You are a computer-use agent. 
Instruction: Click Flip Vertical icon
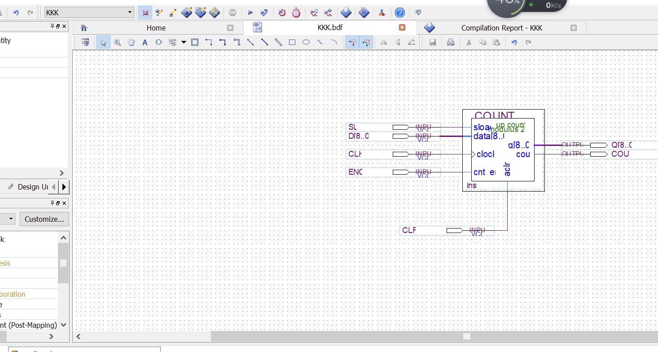click(x=397, y=42)
